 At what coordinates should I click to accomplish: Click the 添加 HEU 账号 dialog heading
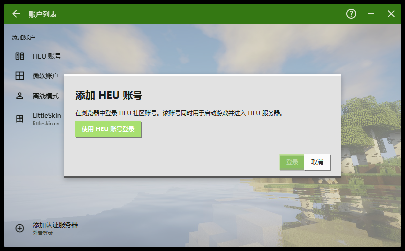(x=109, y=95)
